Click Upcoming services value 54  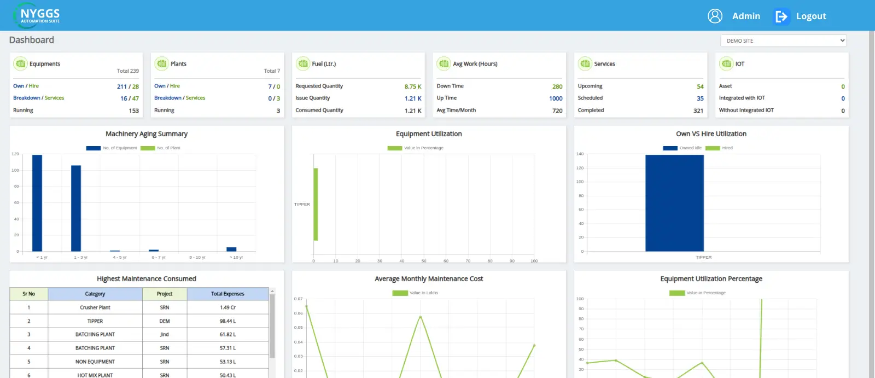click(x=700, y=86)
